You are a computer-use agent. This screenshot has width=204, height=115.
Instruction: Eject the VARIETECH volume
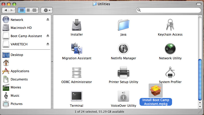click(48, 44)
